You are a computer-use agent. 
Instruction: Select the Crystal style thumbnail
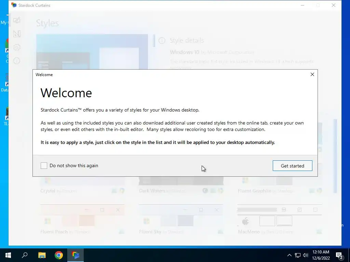click(x=82, y=185)
